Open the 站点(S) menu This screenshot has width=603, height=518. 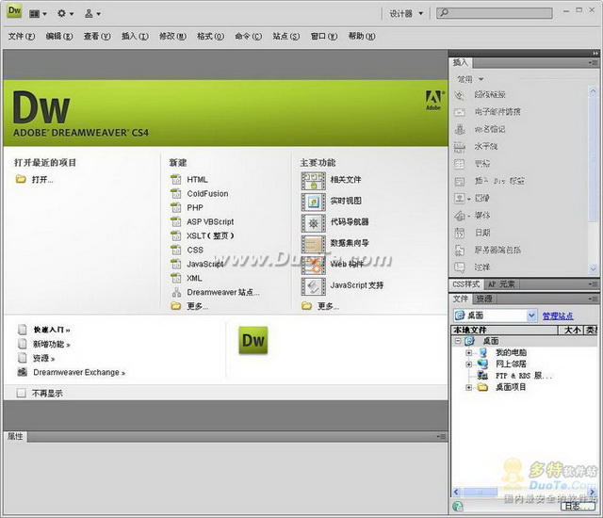click(x=286, y=36)
